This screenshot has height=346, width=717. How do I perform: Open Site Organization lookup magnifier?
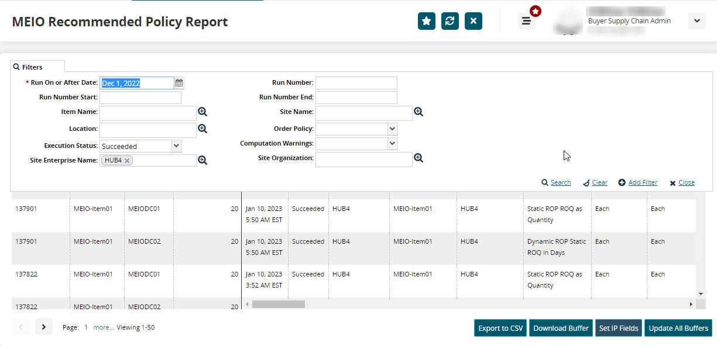tap(418, 158)
